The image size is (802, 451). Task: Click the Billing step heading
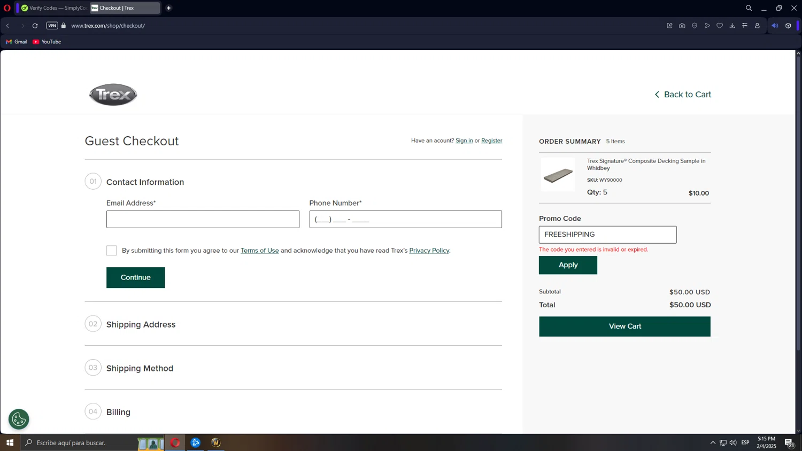point(118,412)
